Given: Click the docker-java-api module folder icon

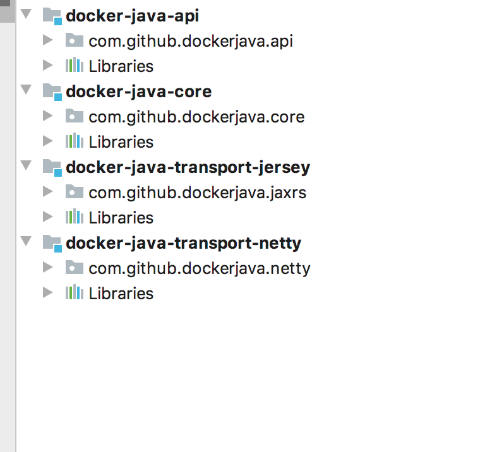Looking at the screenshot, I should 52,16.
